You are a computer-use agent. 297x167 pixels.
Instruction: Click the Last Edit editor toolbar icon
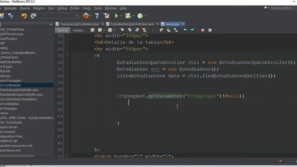coord(93,30)
